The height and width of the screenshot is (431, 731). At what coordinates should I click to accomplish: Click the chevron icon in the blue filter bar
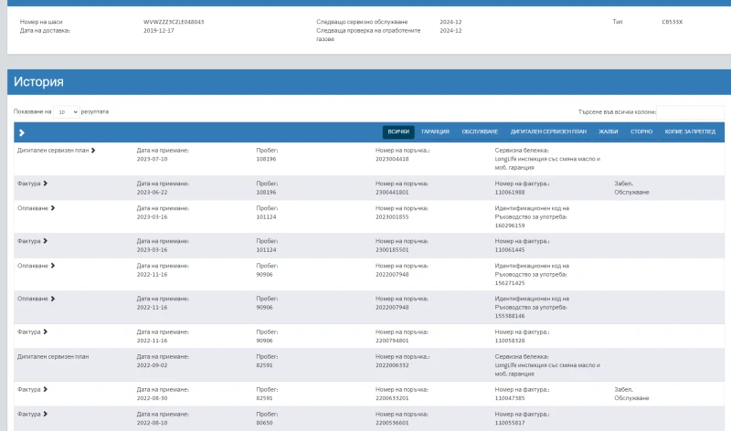coord(21,132)
